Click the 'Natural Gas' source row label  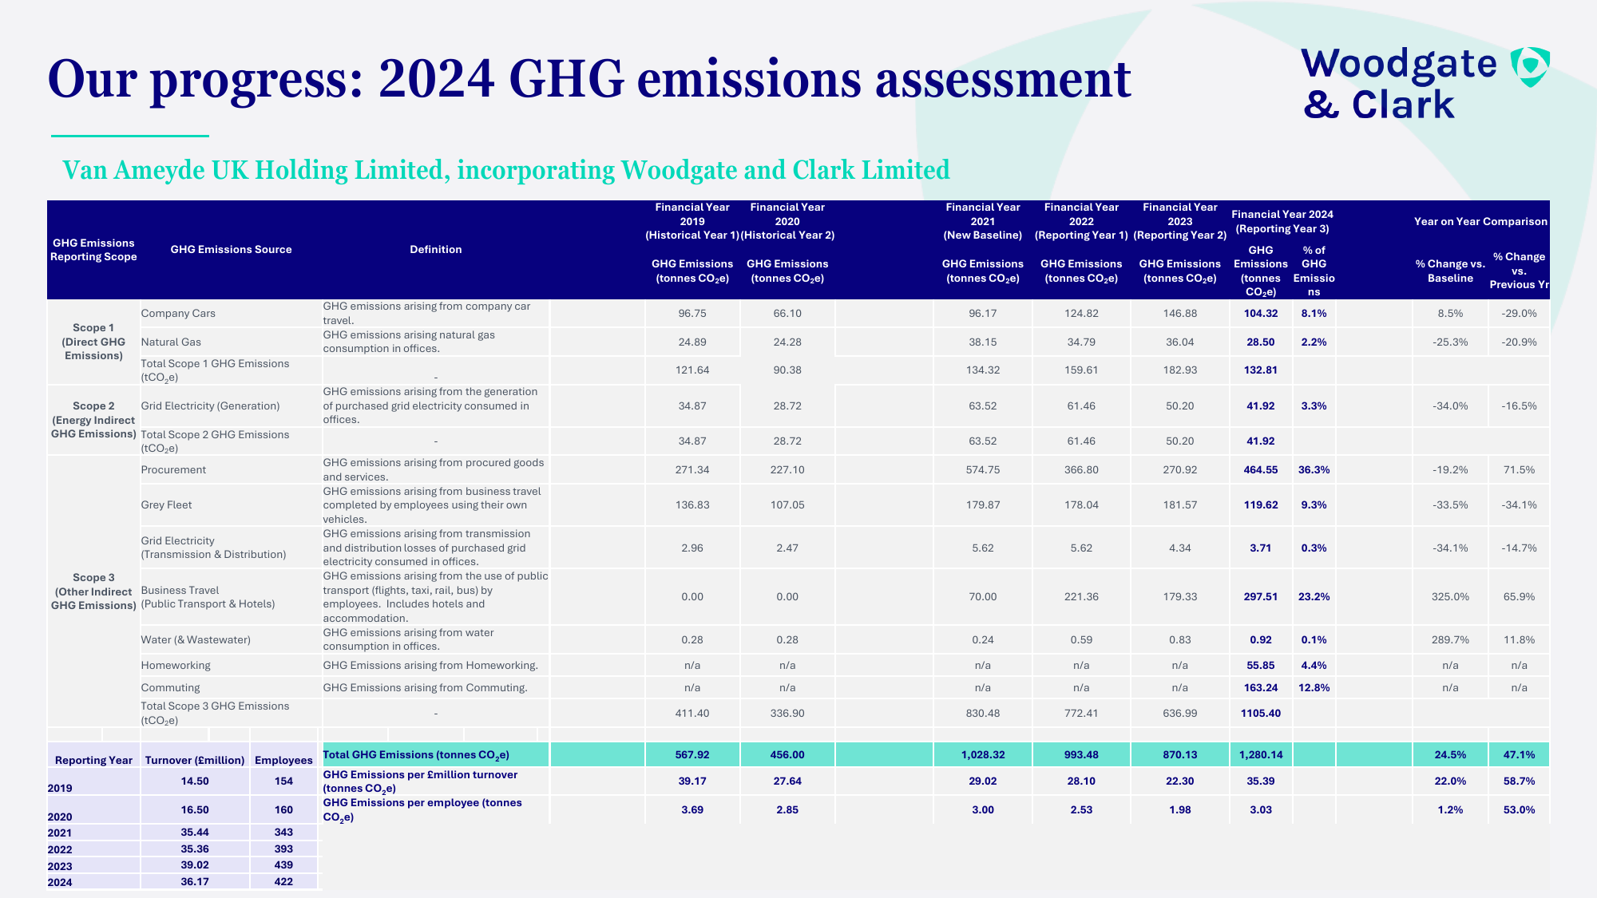[x=171, y=342]
